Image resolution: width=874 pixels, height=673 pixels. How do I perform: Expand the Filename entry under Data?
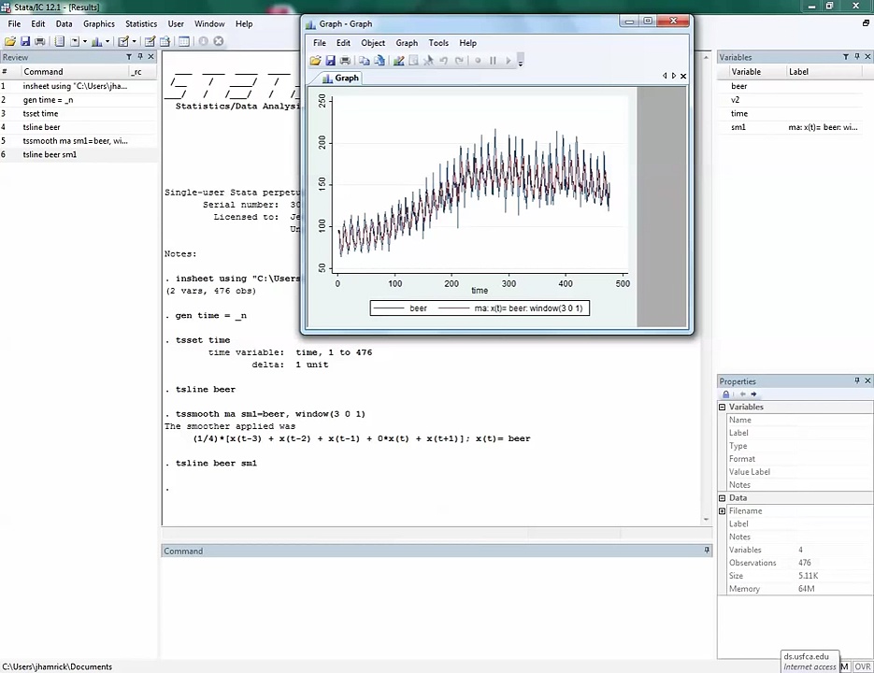pos(722,511)
